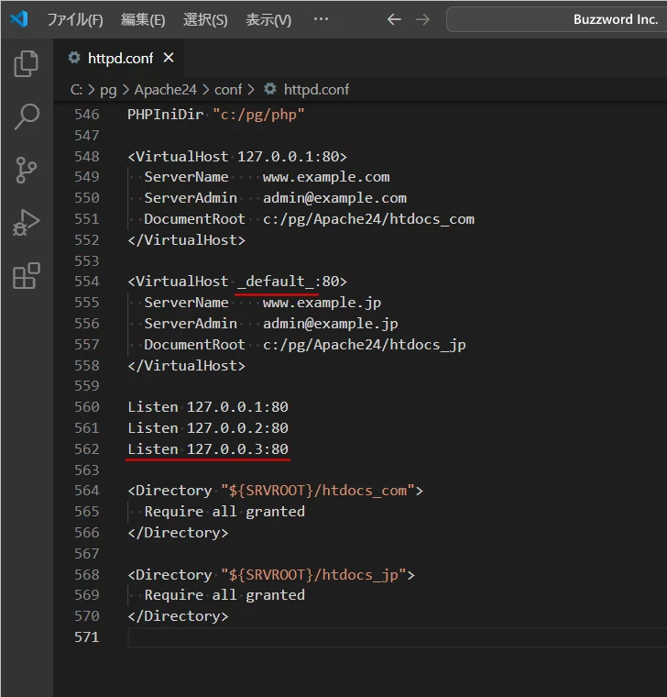The width and height of the screenshot is (667, 697).
Task: Open the Search view in activity bar
Action: [27, 116]
